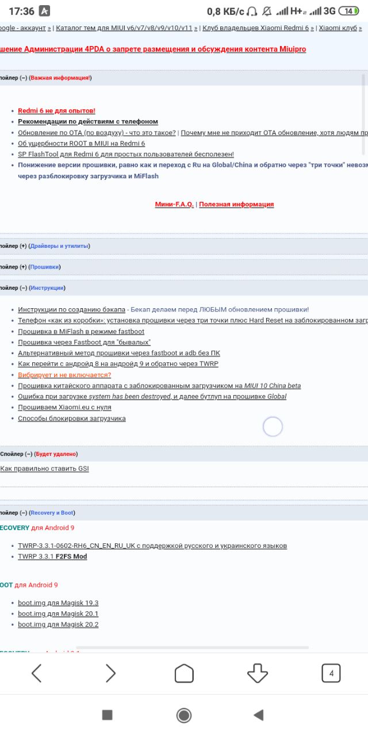Open Телефон «как из коробки» instruction link
This screenshot has width=368, height=736.
tap(193, 320)
